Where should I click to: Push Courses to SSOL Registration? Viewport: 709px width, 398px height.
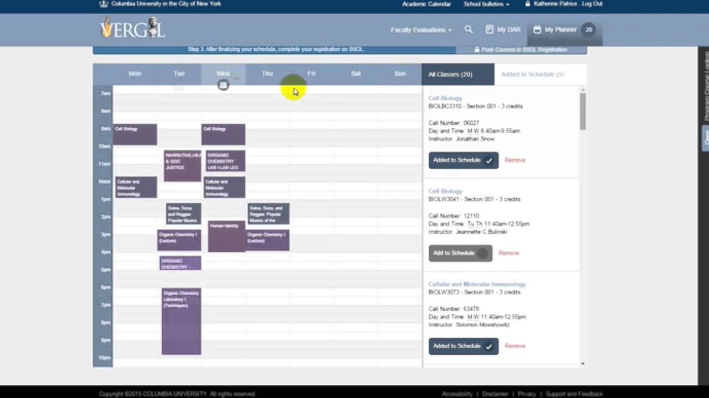pyautogui.click(x=521, y=50)
